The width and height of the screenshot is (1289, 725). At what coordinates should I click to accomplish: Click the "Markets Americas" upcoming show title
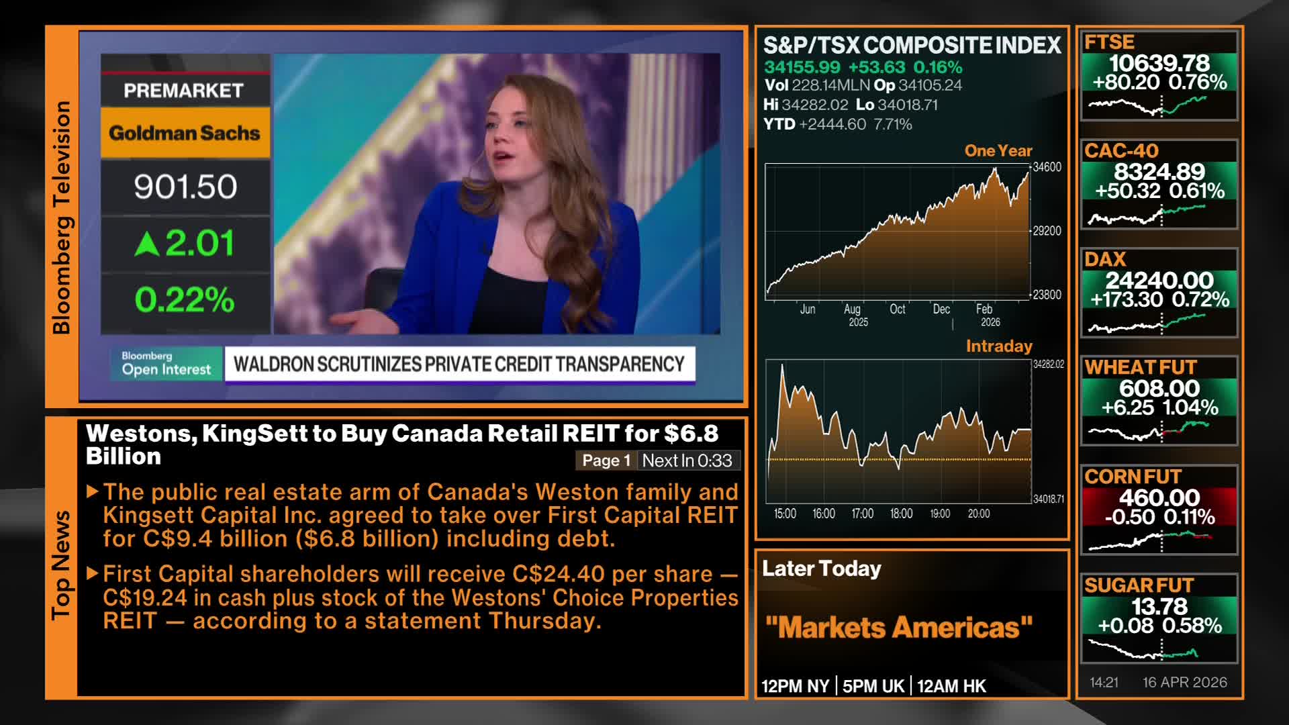898,628
